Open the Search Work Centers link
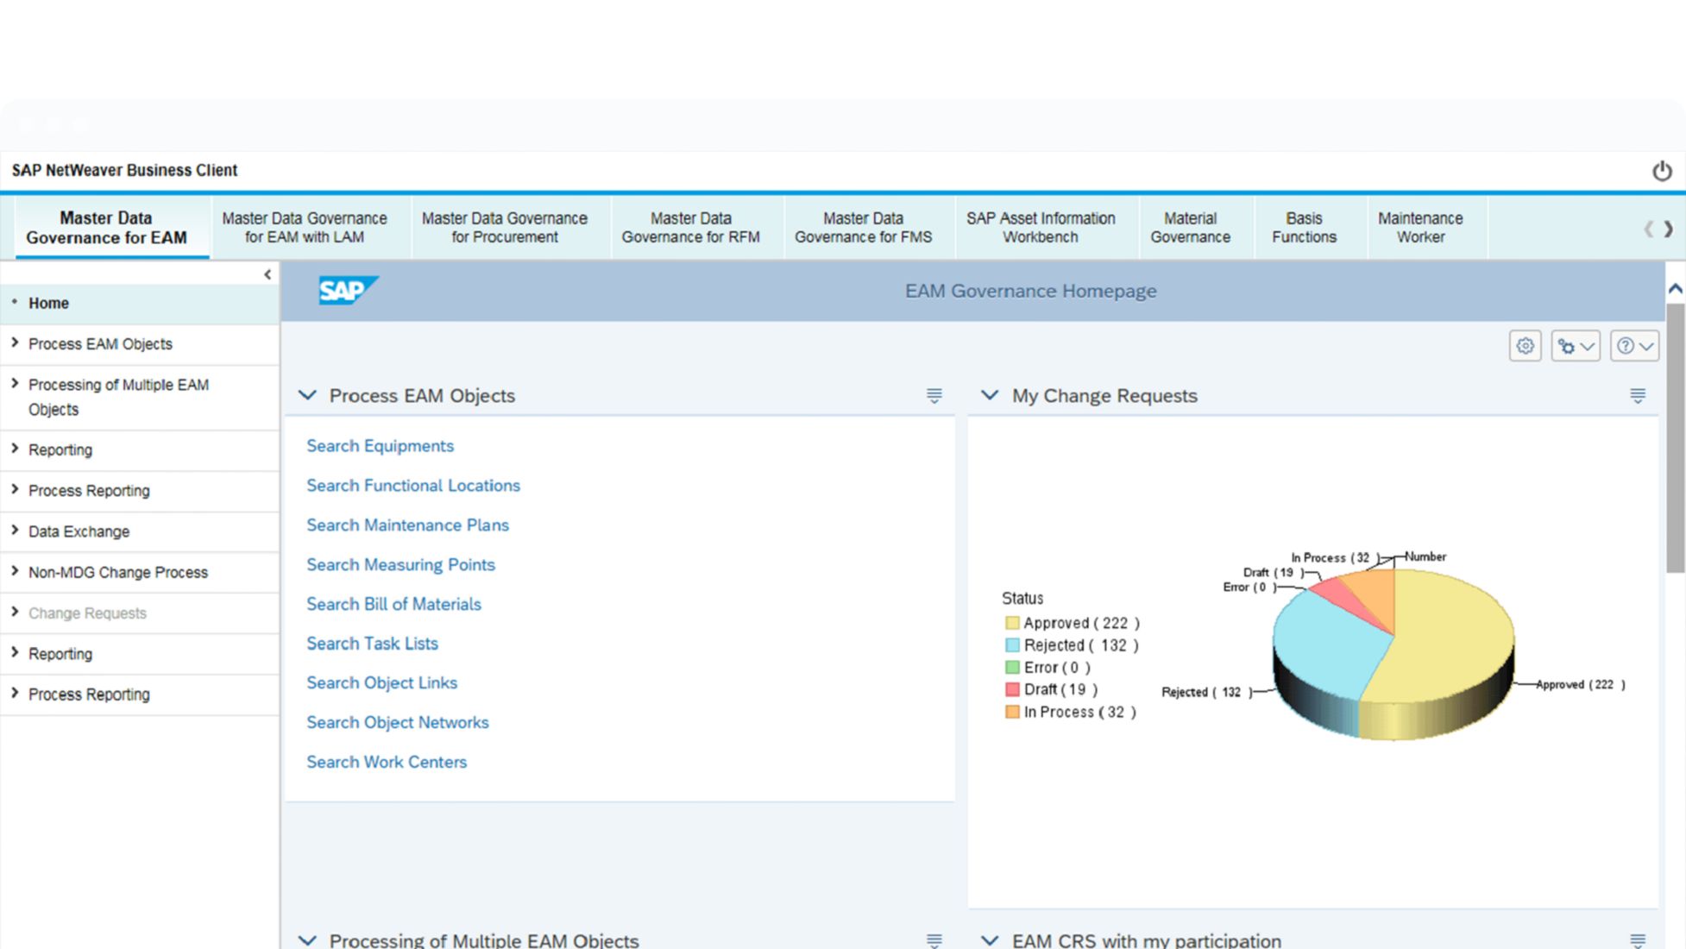This screenshot has width=1686, height=949. [386, 762]
